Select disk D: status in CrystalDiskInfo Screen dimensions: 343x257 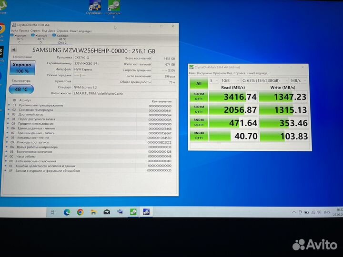(x=40, y=39)
